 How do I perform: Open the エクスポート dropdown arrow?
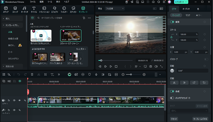coord(186,2)
